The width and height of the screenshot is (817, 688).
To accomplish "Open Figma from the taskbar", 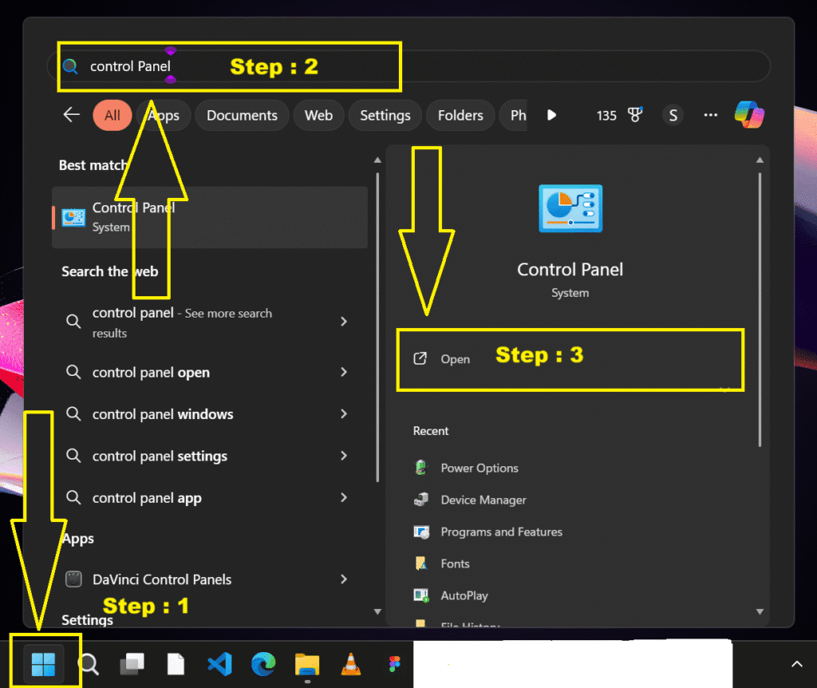I will point(395,664).
